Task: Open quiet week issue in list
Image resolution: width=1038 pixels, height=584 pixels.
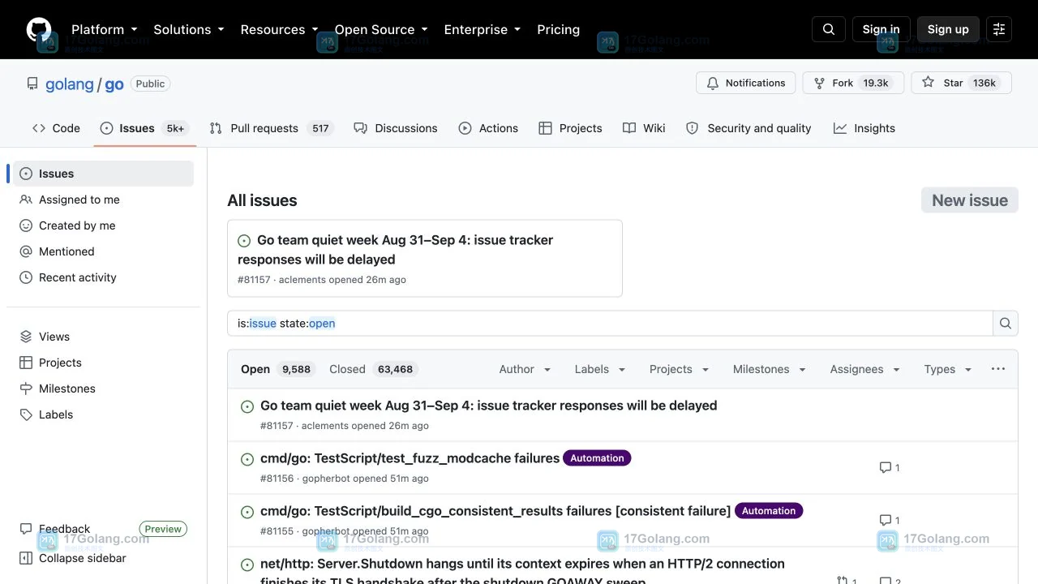Action: point(488,406)
